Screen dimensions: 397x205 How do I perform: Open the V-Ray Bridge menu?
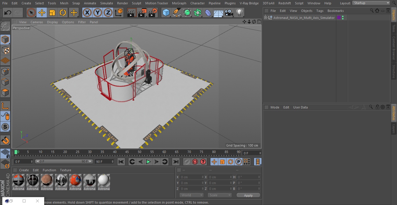pos(249,3)
